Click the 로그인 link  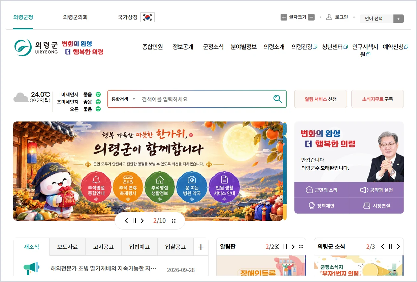point(341,17)
